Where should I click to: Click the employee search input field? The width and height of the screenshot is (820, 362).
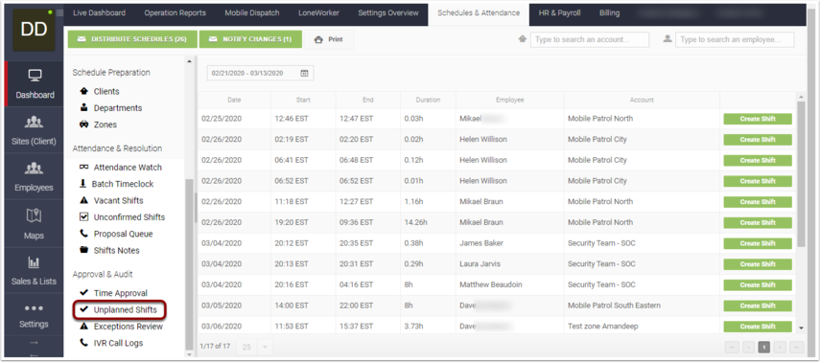click(x=735, y=39)
